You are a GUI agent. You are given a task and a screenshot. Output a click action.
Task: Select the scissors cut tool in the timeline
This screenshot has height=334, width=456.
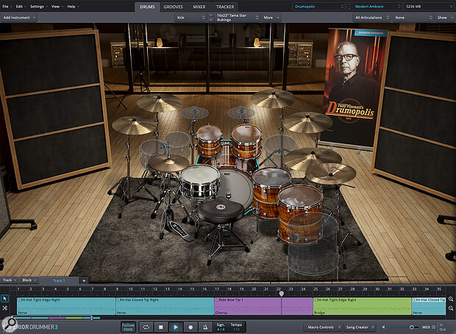(5, 308)
